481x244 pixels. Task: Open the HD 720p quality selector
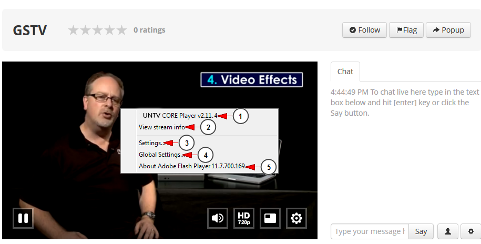(244, 218)
